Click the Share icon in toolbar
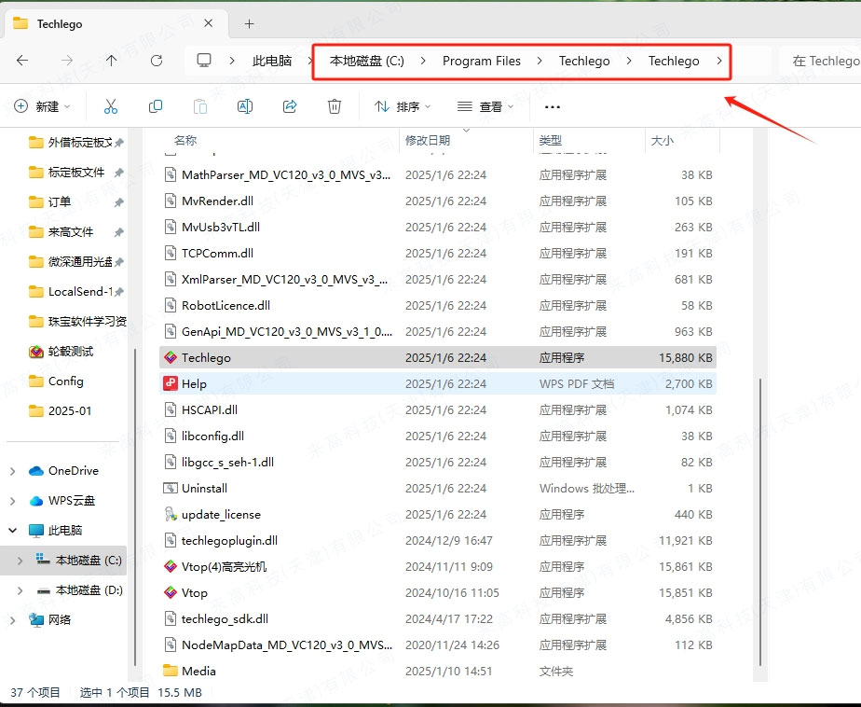 pyautogui.click(x=290, y=107)
